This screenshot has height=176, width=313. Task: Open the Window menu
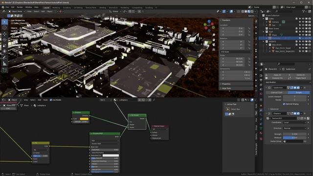tap(28, 7)
